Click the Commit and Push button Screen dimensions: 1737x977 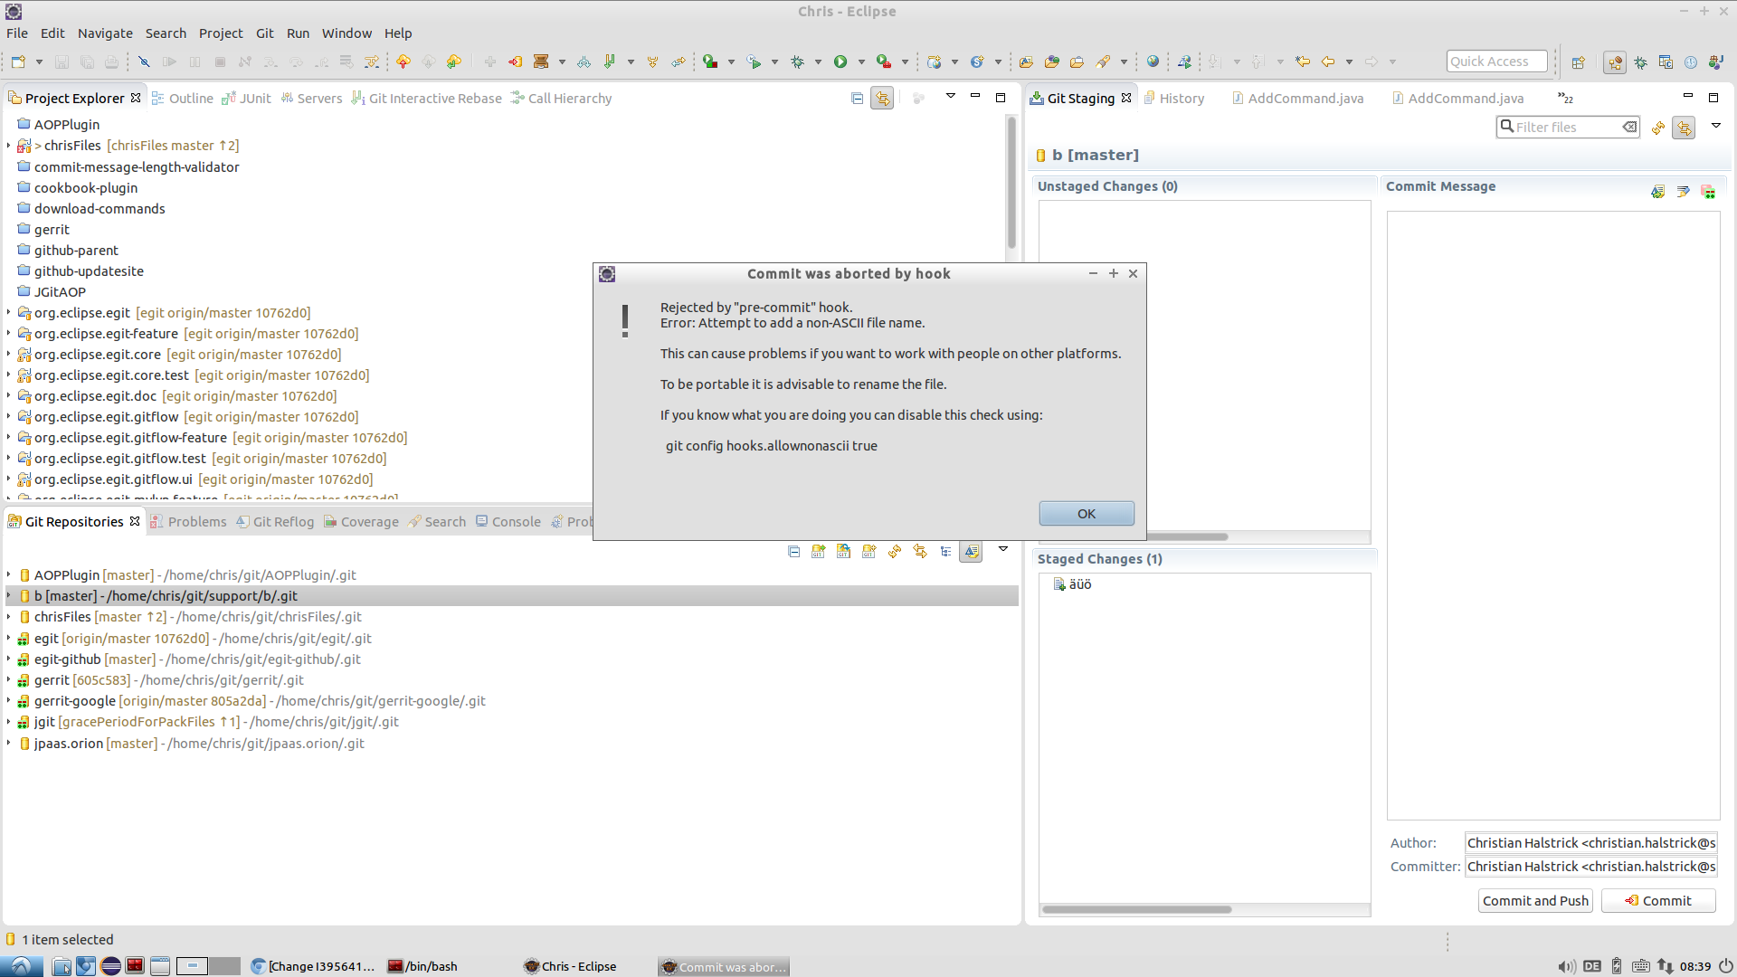coord(1534,900)
